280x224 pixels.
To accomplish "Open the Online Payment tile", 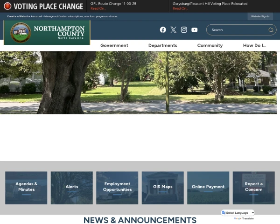I will point(208,187).
